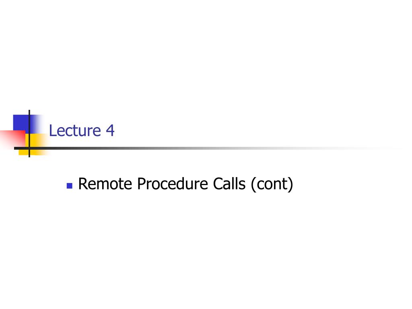The width and height of the screenshot is (412, 309).
Task: Select the "Remote Procedure Calls (cont)" bullet text
Action: 185,184
